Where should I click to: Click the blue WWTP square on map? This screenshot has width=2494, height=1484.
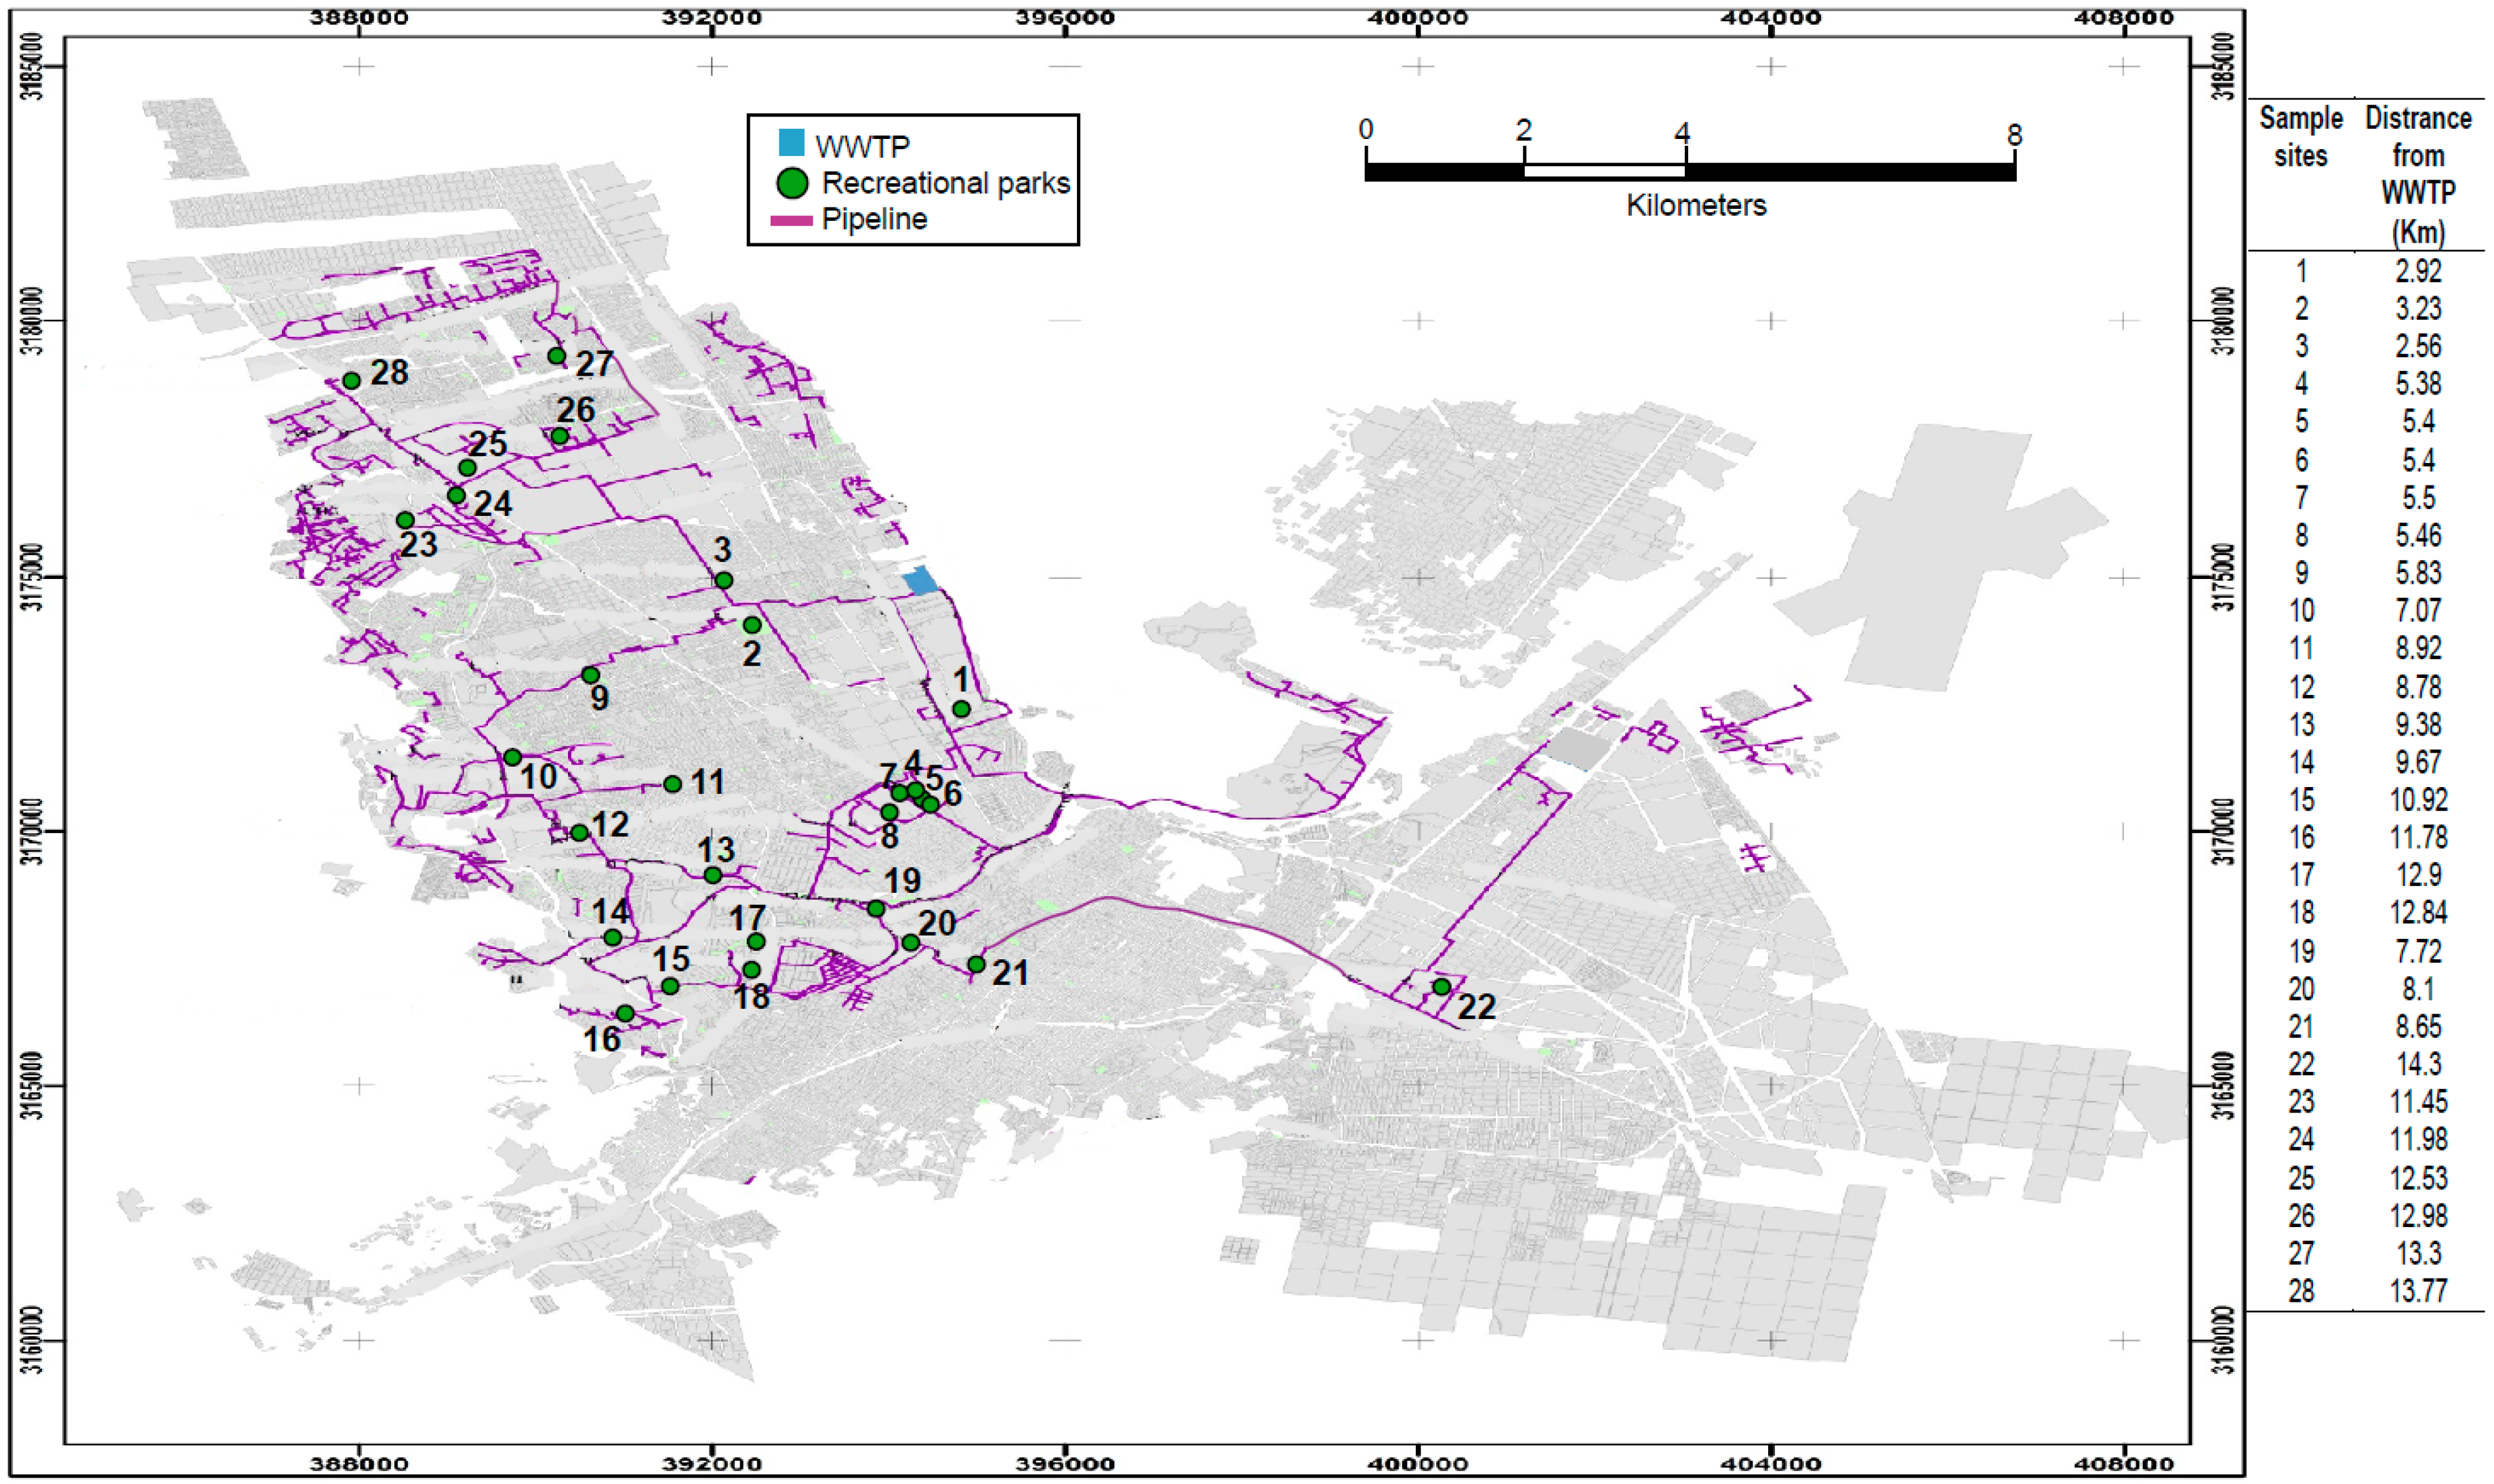(x=920, y=581)
